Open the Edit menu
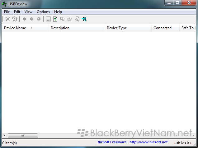Viewport: 198px width, 148px height. point(17,12)
